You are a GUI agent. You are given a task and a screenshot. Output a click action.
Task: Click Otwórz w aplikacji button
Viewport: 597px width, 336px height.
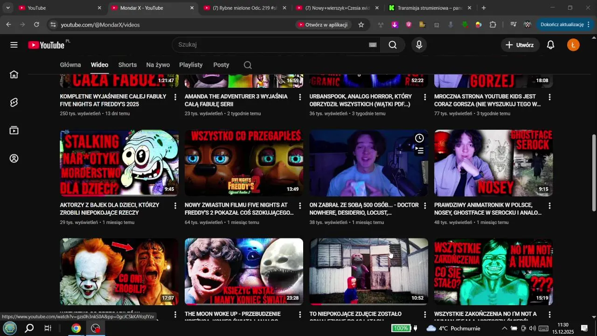pos(323,25)
